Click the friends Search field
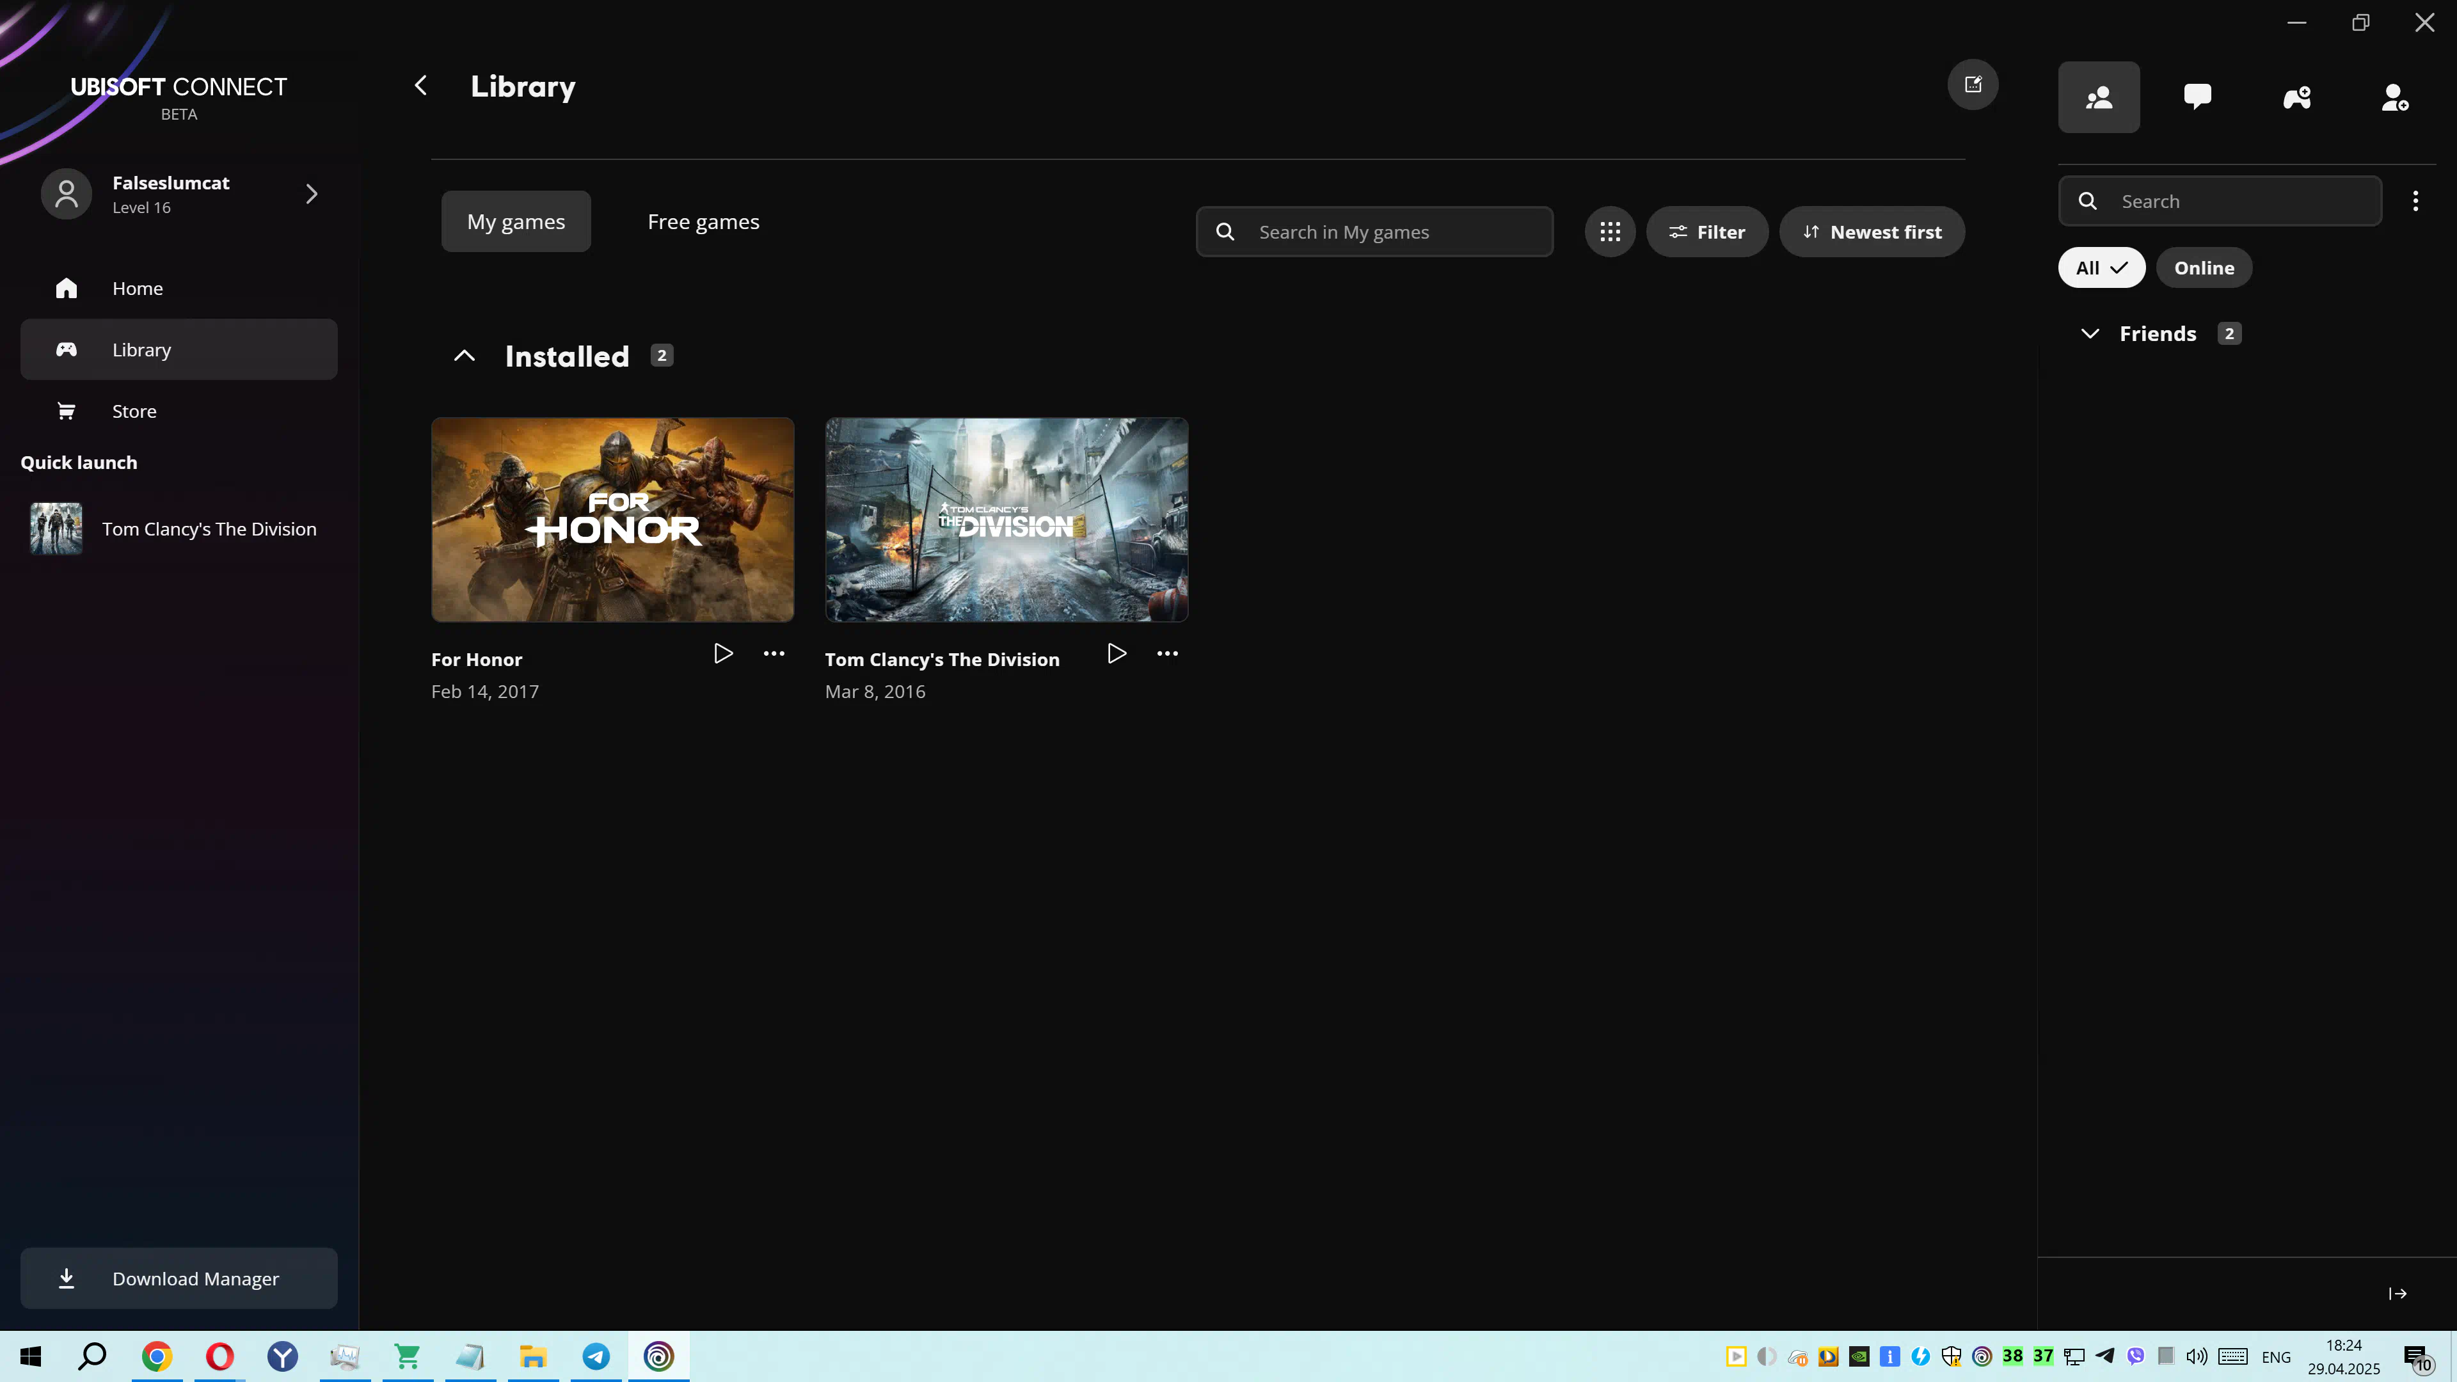The width and height of the screenshot is (2457, 1382). point(2220,202)
